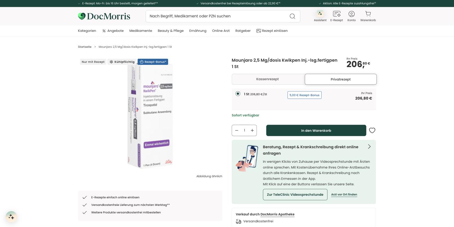The height and width of the screenshot is (227, 454).
Task: Click the Kühlpflichtig snowflake badge
Action: [122, 62]
